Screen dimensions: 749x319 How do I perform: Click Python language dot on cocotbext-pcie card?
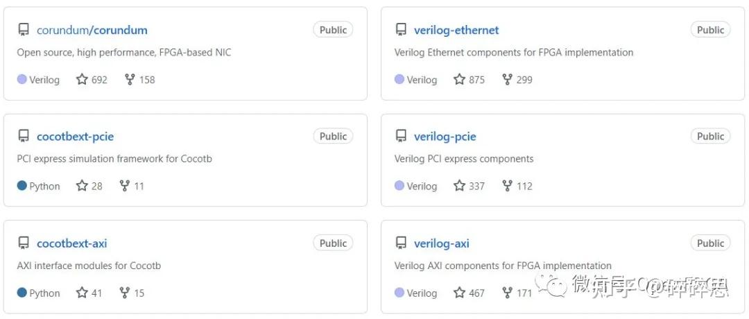coord(21,186)
